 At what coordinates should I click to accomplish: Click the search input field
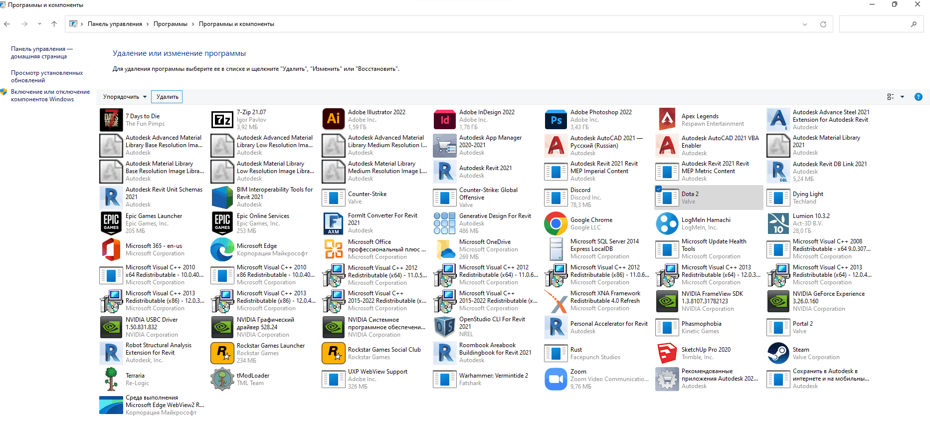pos(881,24)
